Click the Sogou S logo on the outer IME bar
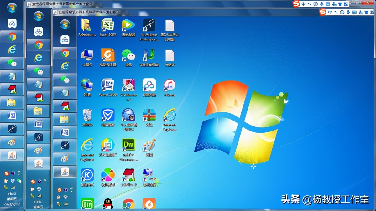 click(296, 4)
